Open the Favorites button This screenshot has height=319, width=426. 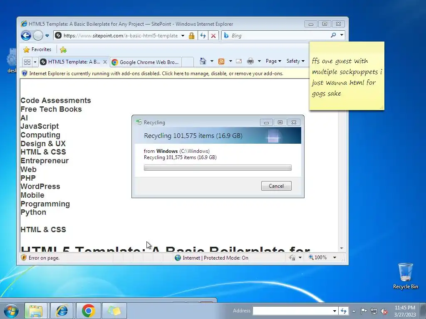37,49
